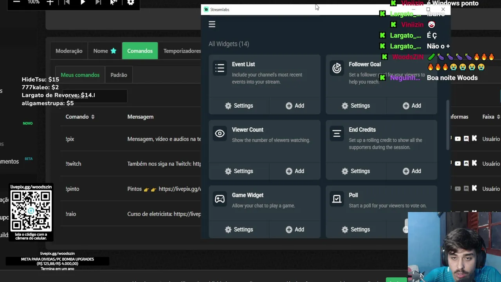The width and height of the screenshot is (501, 282).
Task: Click the Streamlabs widget list scrollbar
Action: point(449,125)
